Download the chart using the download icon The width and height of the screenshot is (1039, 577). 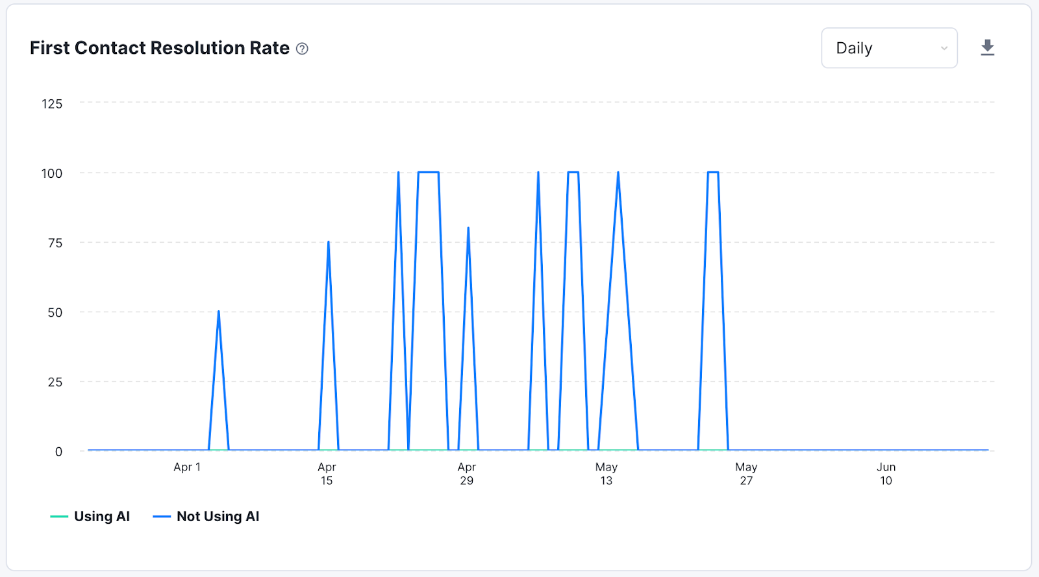987,47
